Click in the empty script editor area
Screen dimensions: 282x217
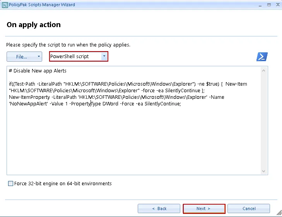(132, 143)
